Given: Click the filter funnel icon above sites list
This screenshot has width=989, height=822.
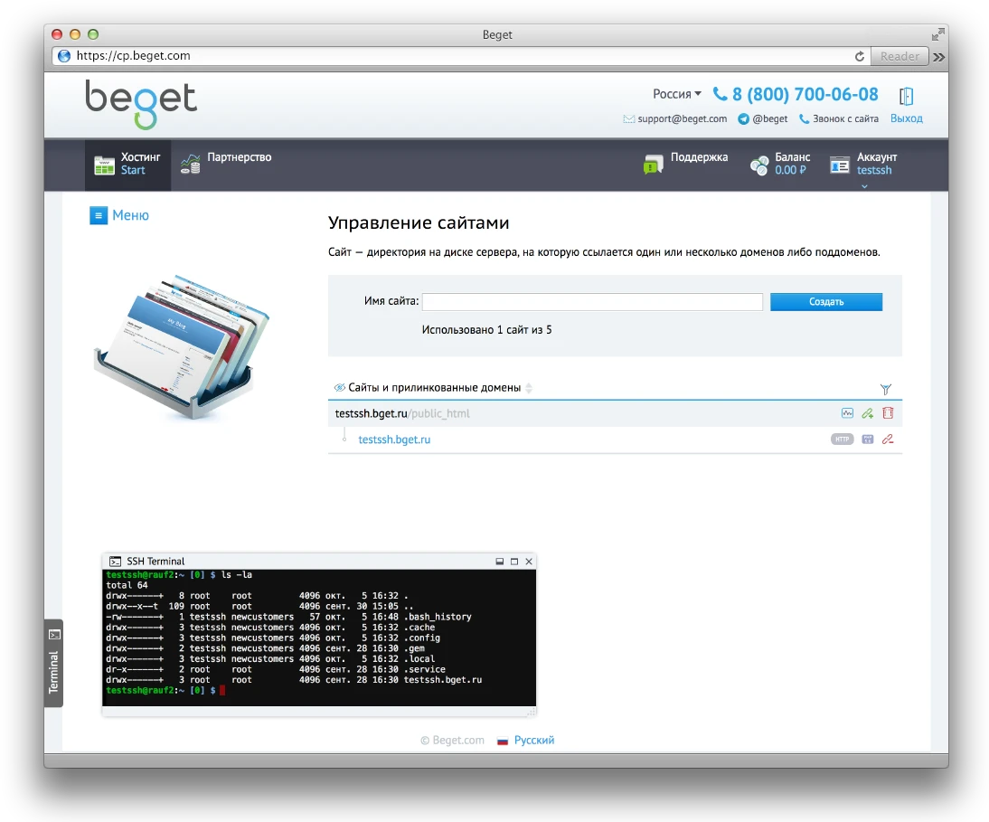Looking at the screenshot, I should [886, 389].
